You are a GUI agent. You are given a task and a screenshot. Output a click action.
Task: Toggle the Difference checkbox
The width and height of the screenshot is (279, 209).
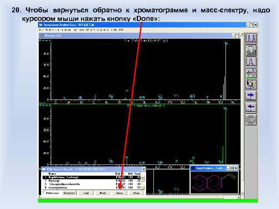coord(44,193)
